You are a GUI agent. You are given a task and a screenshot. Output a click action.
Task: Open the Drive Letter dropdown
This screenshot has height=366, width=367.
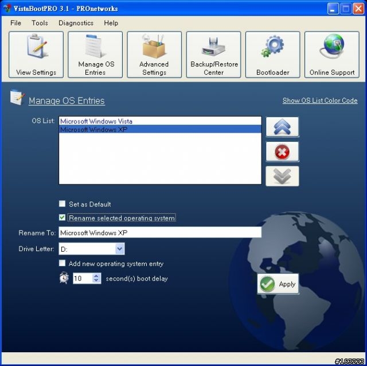click(x=120, y=249)
